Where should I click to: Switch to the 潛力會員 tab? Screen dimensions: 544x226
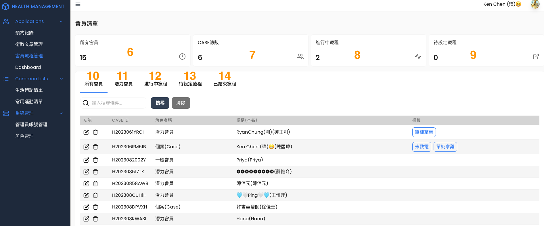coord(123,84)
